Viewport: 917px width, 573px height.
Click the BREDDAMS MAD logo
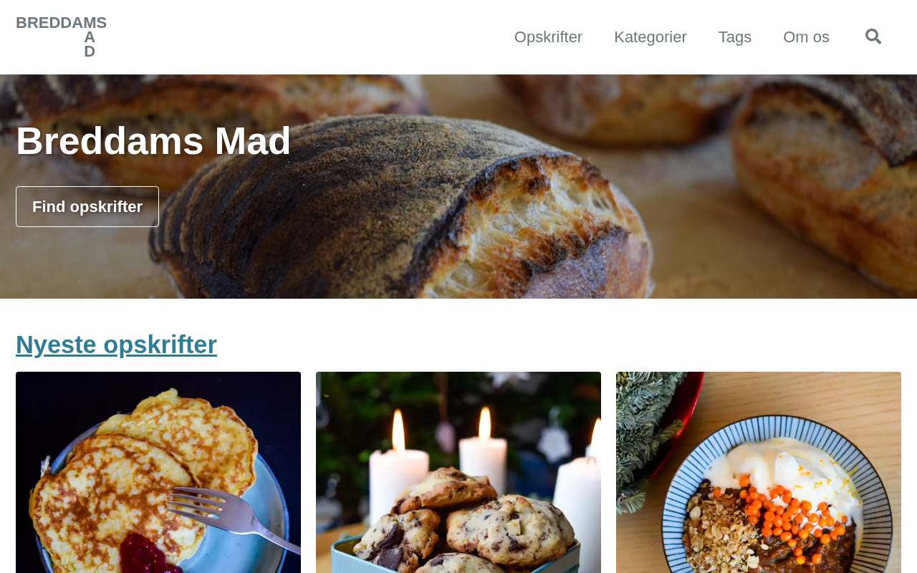tap(61, 37)
